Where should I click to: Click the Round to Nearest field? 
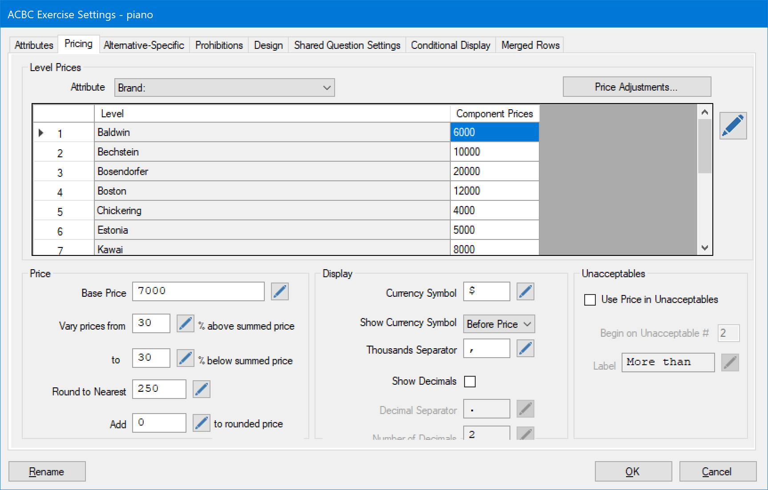[159, 389]
